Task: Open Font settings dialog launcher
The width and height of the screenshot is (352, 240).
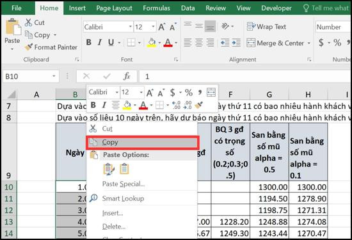Action: click(x=176, y=60)
